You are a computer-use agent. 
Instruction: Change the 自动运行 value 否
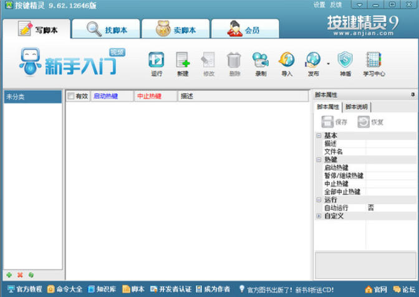click(x=391, y=208)
